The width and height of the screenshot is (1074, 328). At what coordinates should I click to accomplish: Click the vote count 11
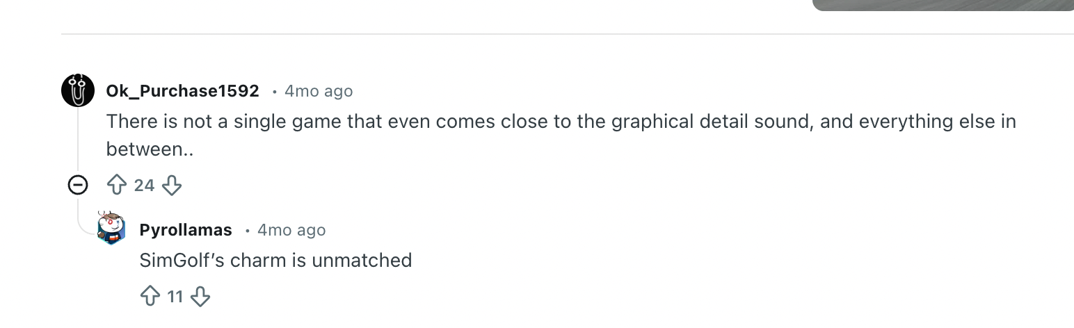175,297
